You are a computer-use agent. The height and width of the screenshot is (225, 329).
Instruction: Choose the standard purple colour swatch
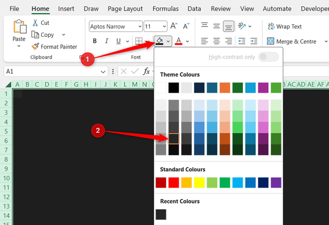pos(276,182)
